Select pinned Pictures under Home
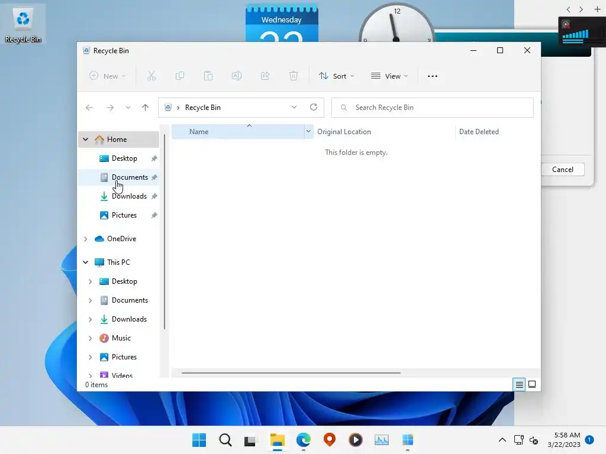 coord(118,215)
